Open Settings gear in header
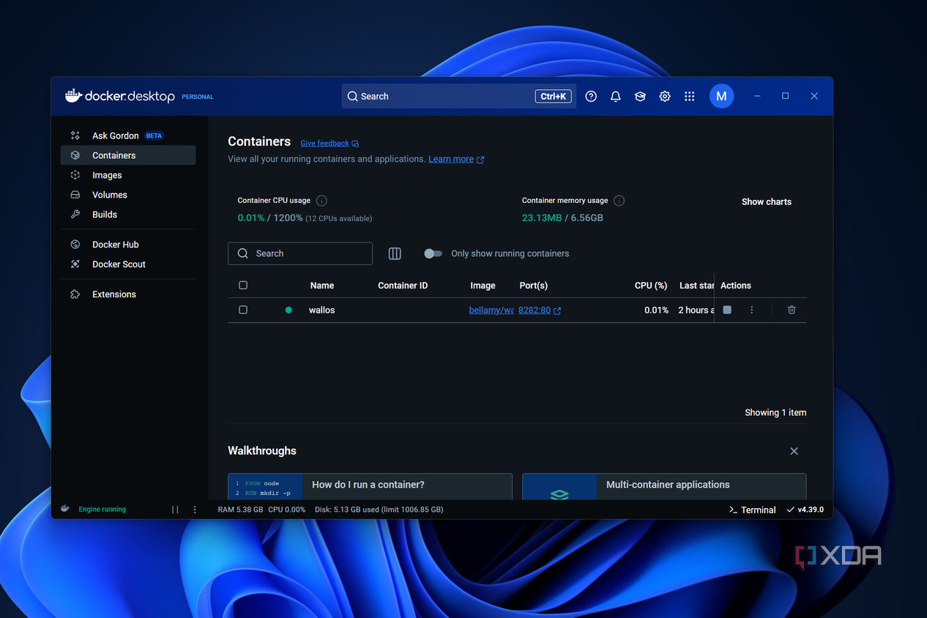This screenshot has height=618, width=927. pos(665,97)
